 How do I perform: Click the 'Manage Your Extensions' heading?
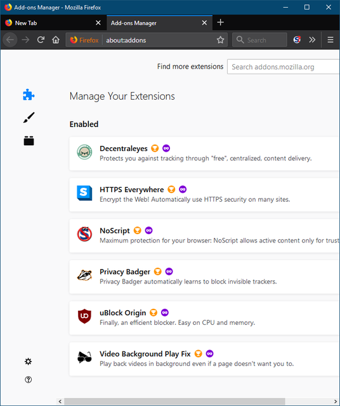pos(122,96)
